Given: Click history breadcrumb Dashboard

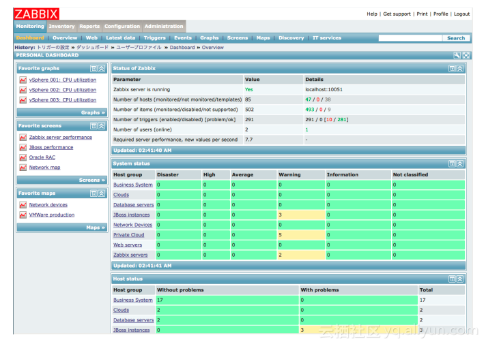Looking at the screenshot, I should pyautogui.click(x=182, y=48).
